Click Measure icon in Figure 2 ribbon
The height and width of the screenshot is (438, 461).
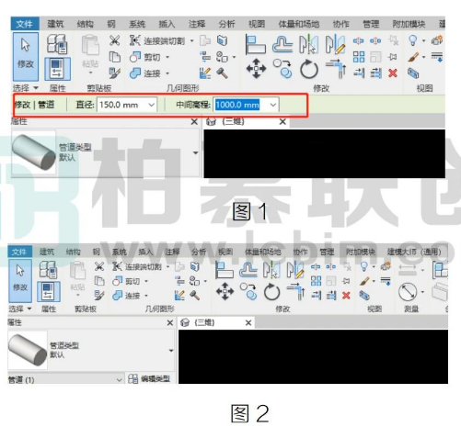[x=408, y=292]
